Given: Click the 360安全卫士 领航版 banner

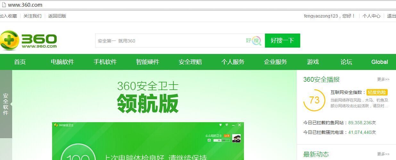Looking at the screenshot, I should click(148, 115).
